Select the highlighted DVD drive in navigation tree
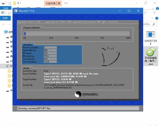 (7, 66)
